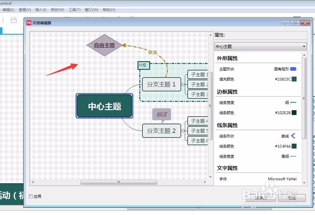Screen dimensions: 315x215
Task: Toggle selection of 中心主题 node in preview
Action: coord(104,106)
